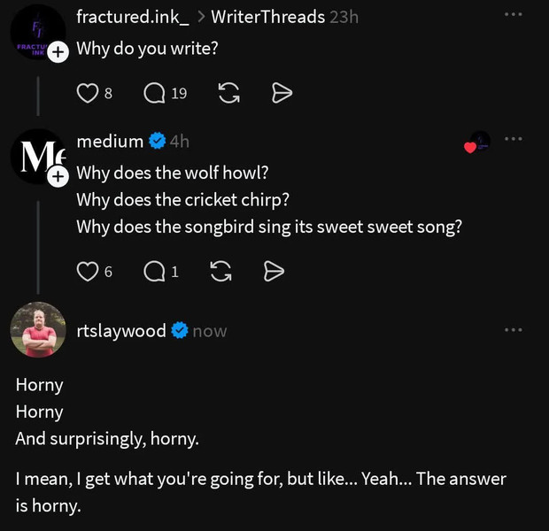The width and height of the screenshot is (549, 531).
Task: Like the medium reply
Action: (87, 272)
